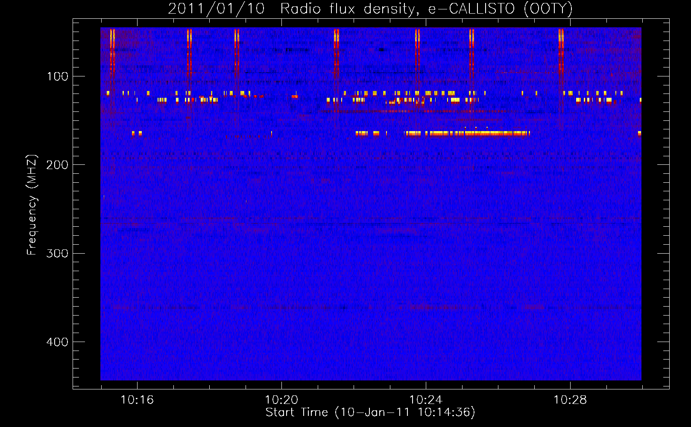The image size is (691, 427).
Task: Click the 10:24 time tick label
Action: (x=426, y=400)
